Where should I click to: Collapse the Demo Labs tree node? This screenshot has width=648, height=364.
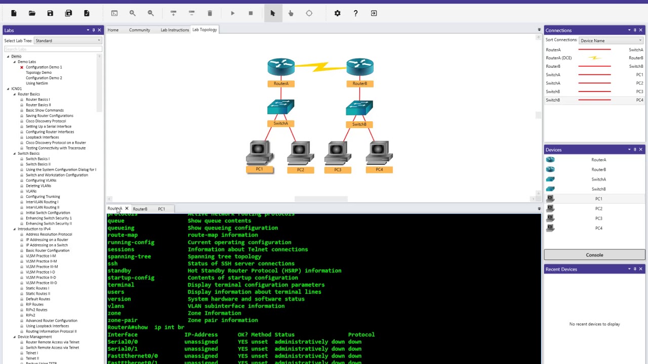(14, 62)
